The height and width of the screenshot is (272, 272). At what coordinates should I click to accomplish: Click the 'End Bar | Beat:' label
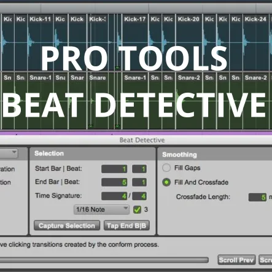pyautogui.click(x=57, y=182)
